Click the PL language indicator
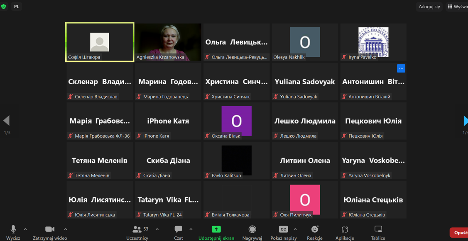This screenshot has height=241, width=468. (x=17, y=7)
